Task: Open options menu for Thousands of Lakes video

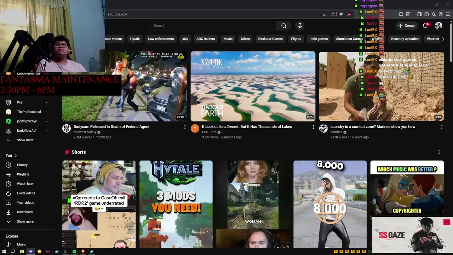Action: tap(313, 127)
